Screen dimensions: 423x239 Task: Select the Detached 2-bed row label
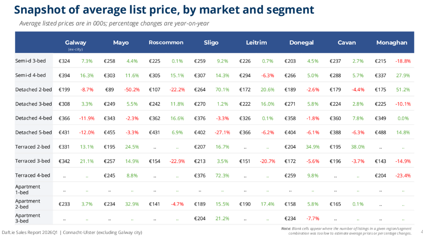click(33, 89)
